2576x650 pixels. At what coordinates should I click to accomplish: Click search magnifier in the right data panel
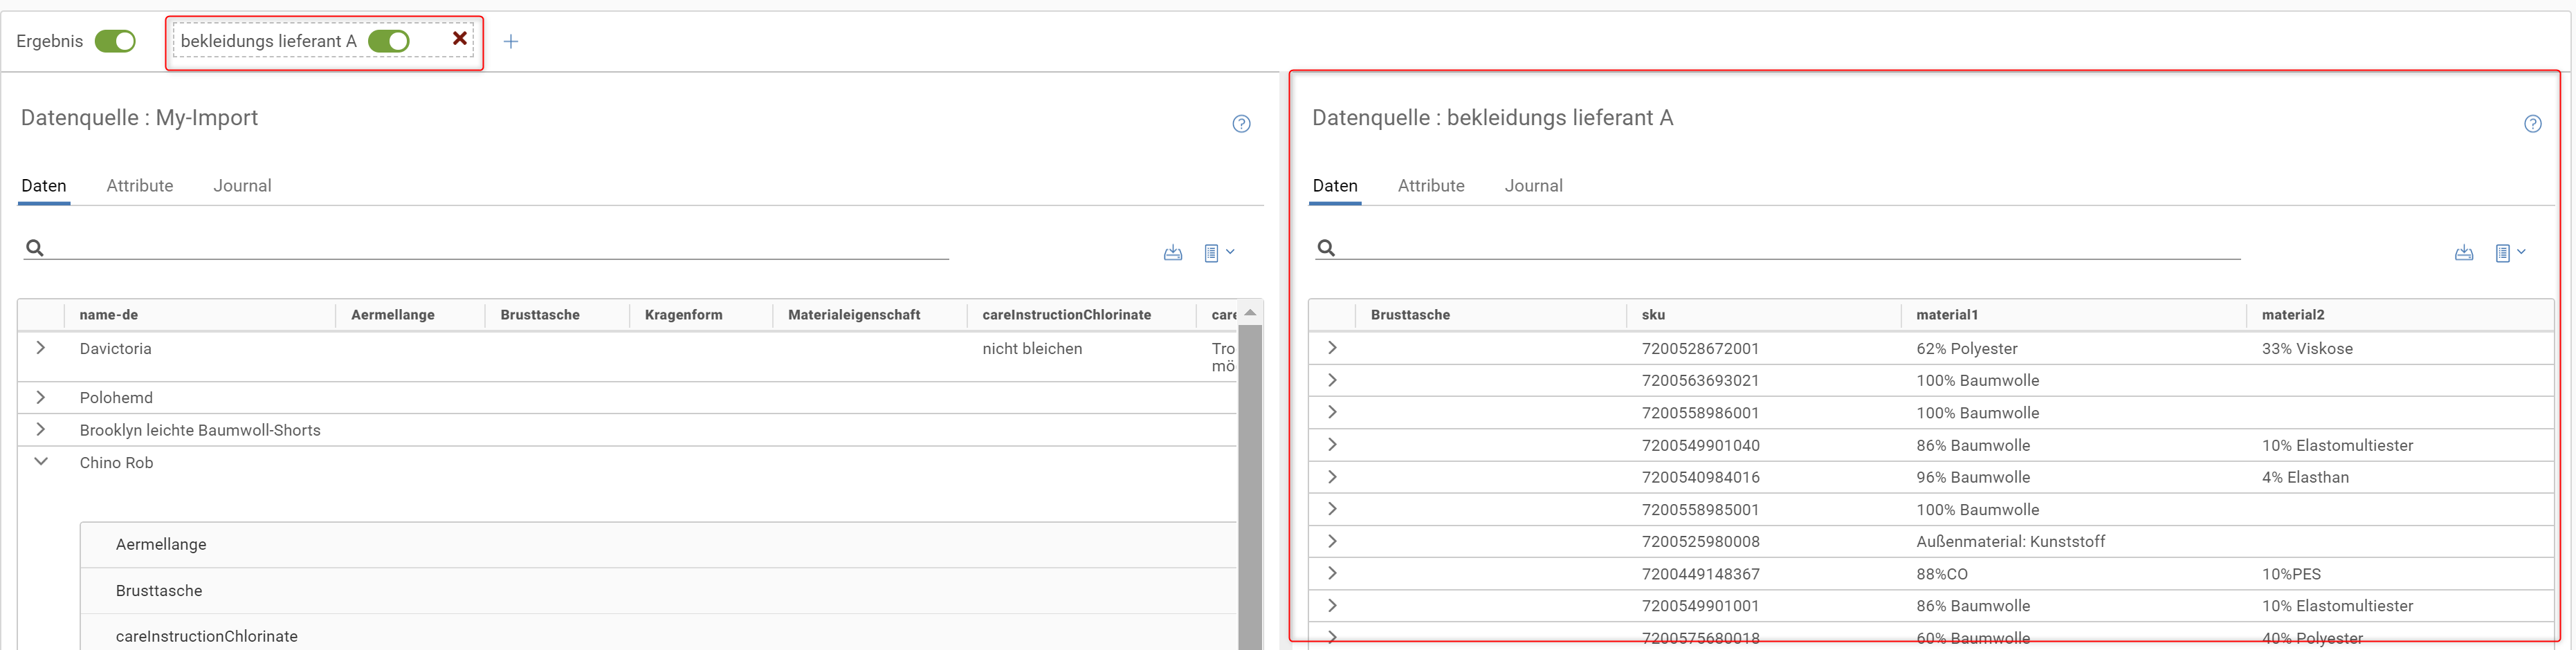1326,248
